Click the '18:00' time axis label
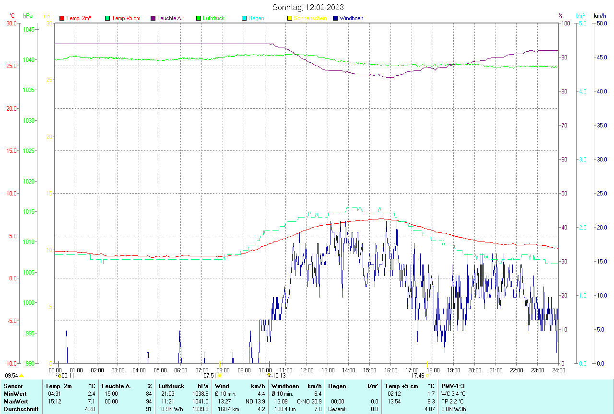 (433, 370)
